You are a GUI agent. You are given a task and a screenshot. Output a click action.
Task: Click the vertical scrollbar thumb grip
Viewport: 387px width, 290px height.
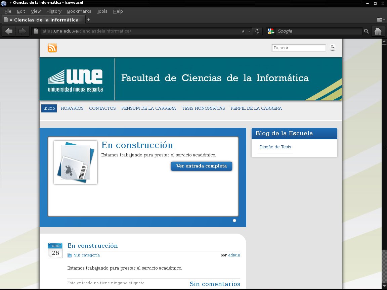coord(384,147)
